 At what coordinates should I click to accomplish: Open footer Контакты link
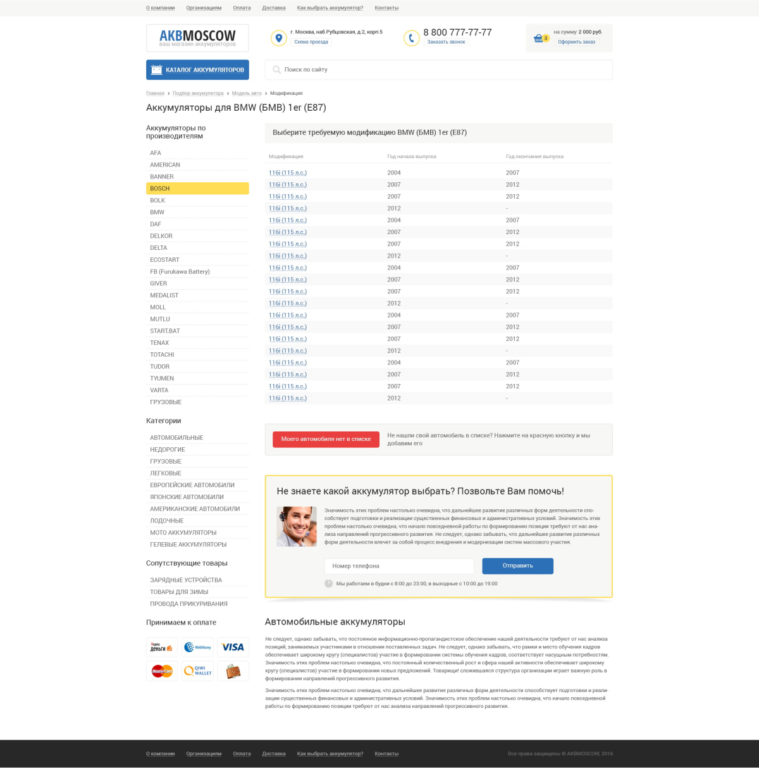coord(386,753)
